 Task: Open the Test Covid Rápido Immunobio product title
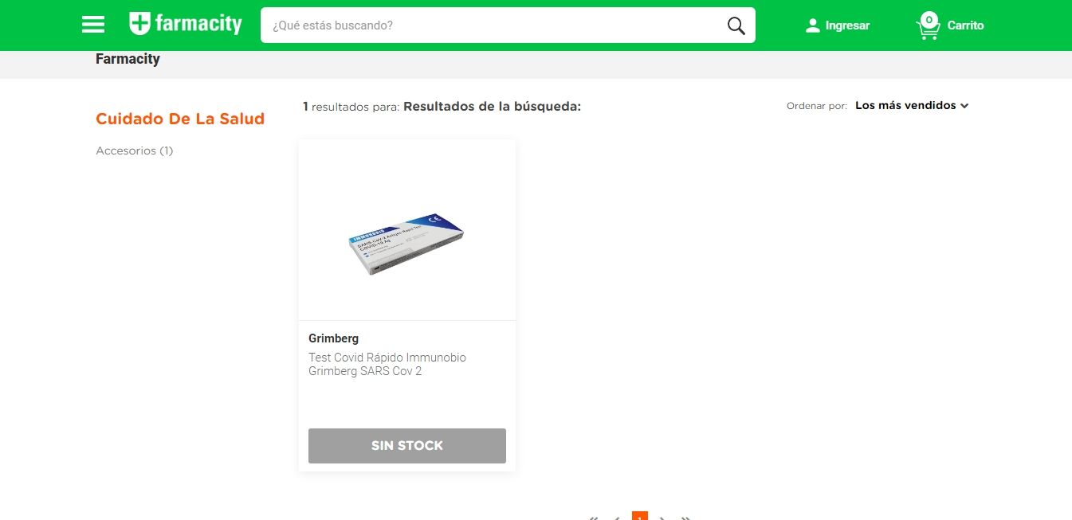coord(387,364)
